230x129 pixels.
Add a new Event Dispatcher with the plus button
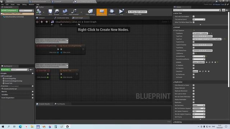click(x=33, y=98)
